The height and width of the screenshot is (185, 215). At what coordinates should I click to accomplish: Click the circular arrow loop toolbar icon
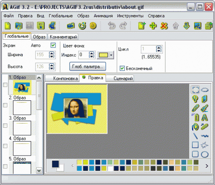coord(82,26)
